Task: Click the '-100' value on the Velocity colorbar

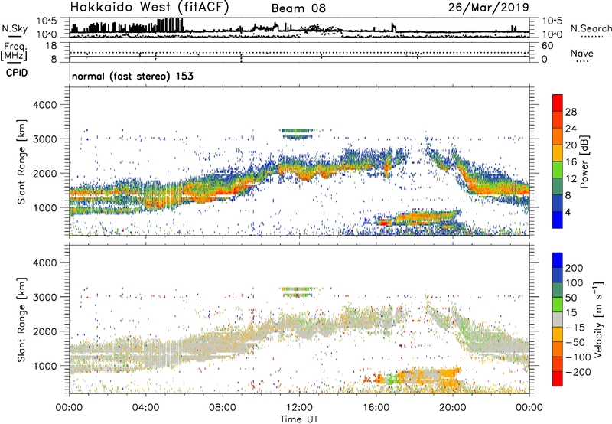Action: click(578, 357)
